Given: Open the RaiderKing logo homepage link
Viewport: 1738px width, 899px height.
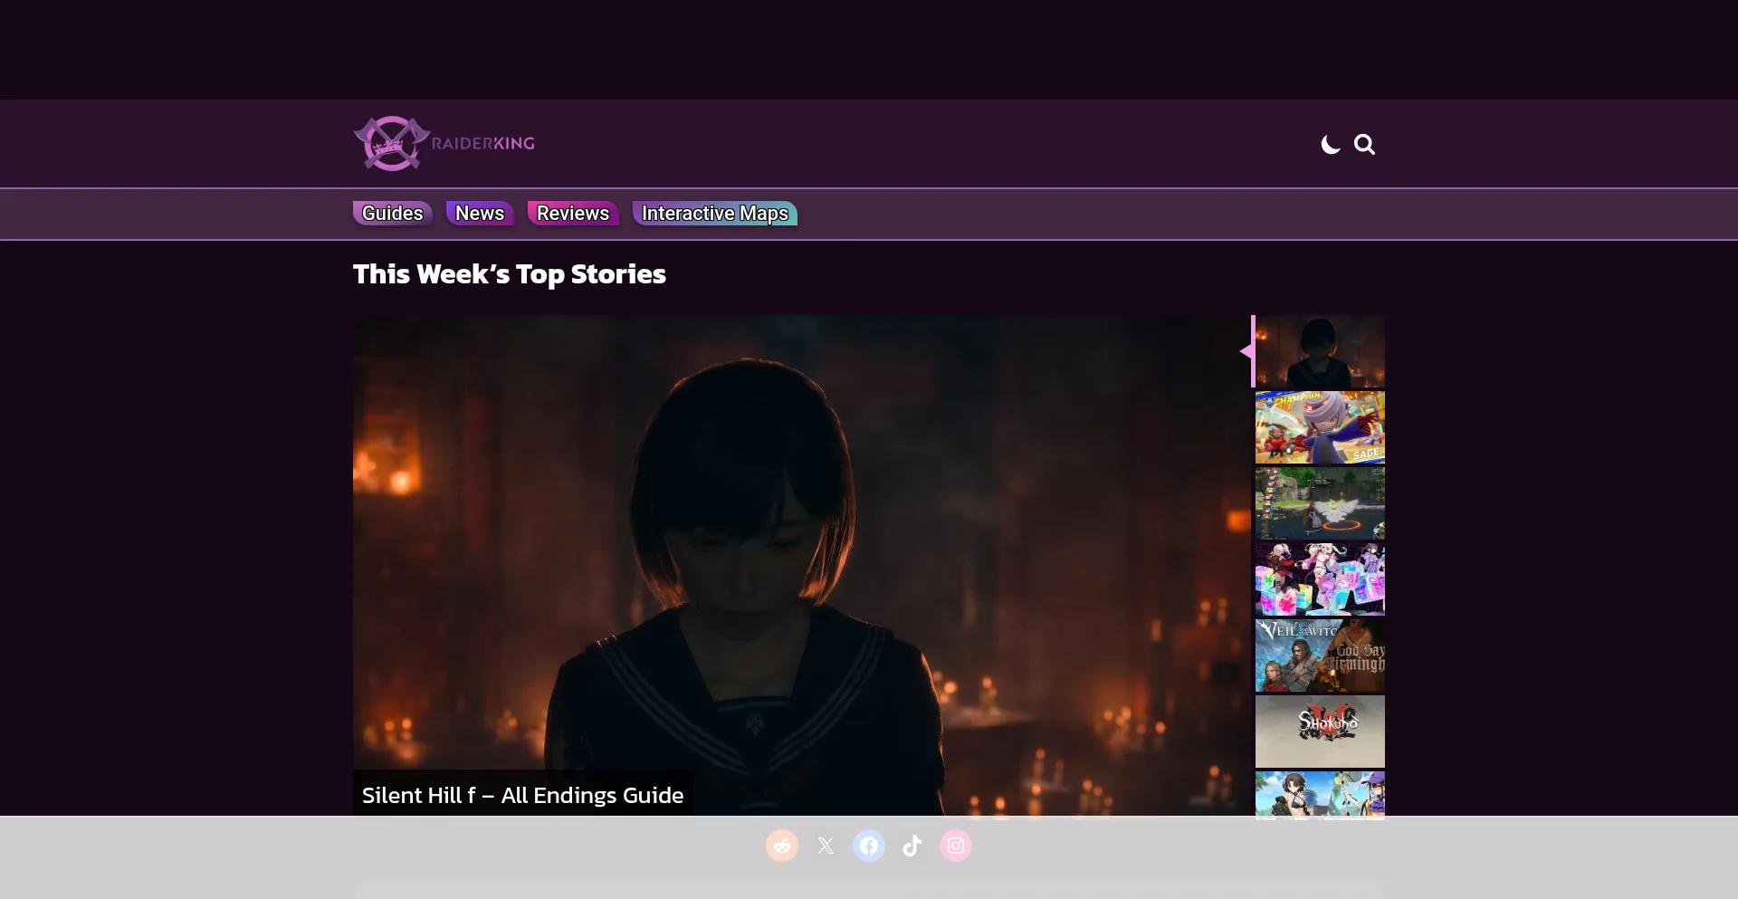Looking at the screenshot, I should [444, 143].
